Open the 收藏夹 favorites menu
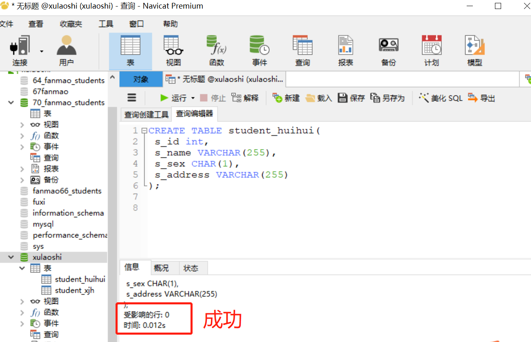 71,24
